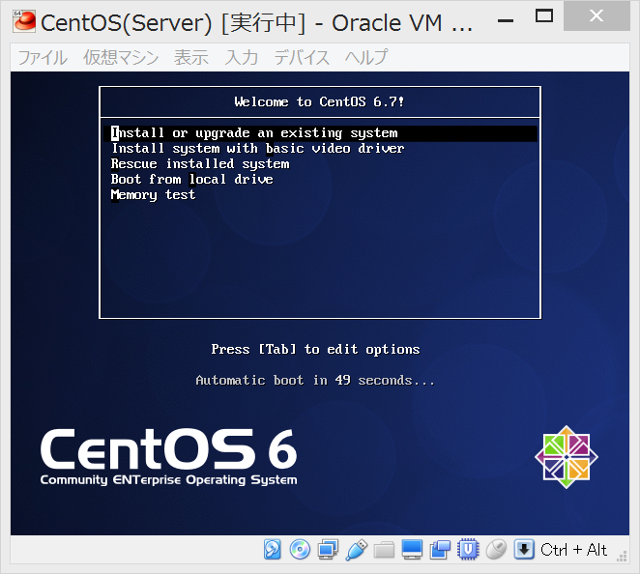
Task: Select Memory test entry
Action: [153, 195]
